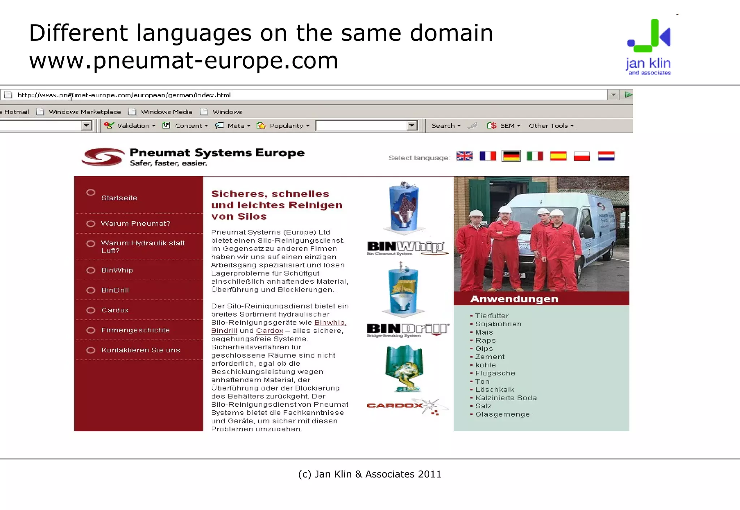Open Warum Pneumat? menu item
Image resolution: width=740 pixels, height=510 pixels.
[135, 223]
